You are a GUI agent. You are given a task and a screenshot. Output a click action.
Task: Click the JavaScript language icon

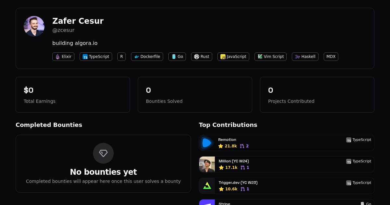point(223,57)
